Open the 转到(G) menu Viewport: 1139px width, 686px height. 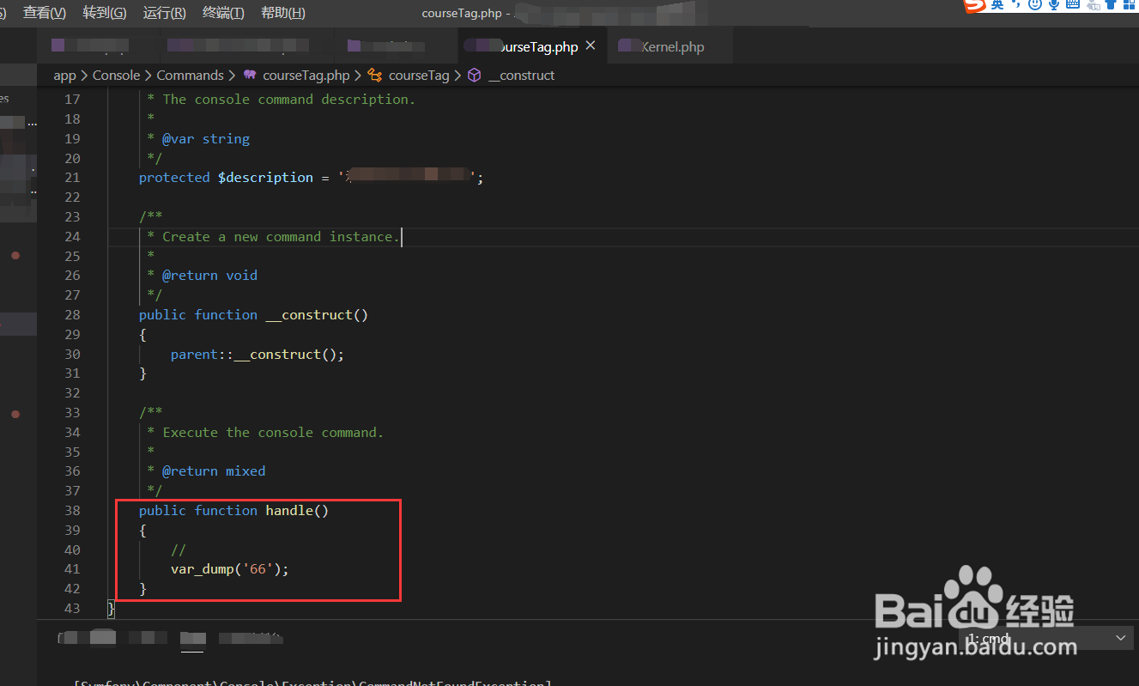(105, 13)
